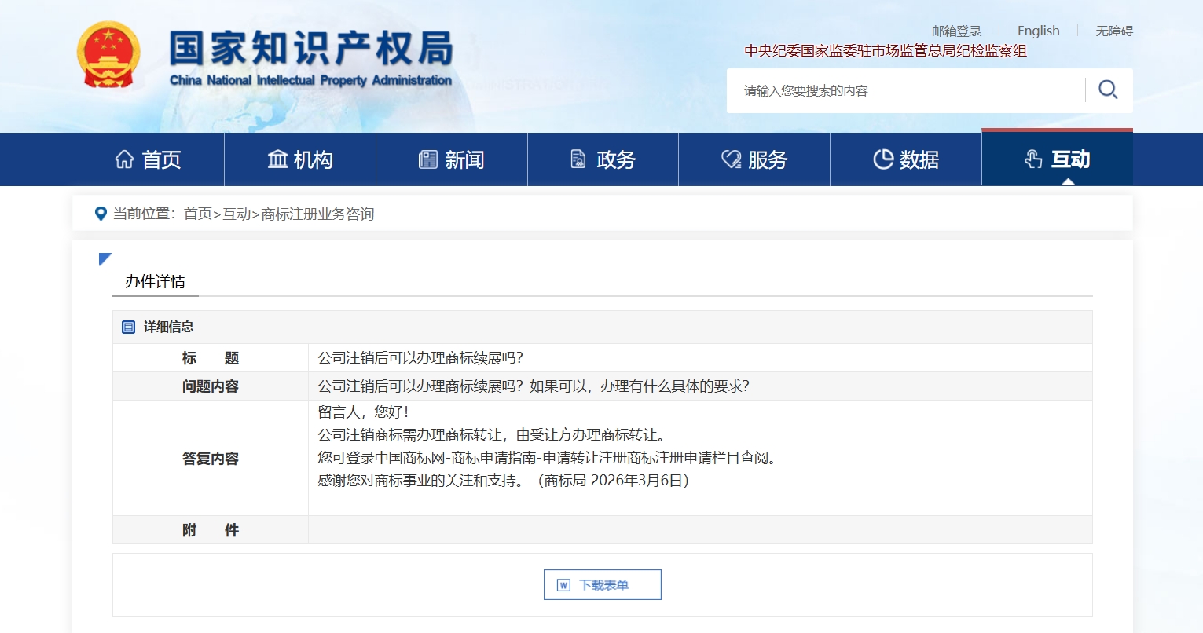
Task: Open the 无障碍 accessibility link
Action: pos(1114,31)
